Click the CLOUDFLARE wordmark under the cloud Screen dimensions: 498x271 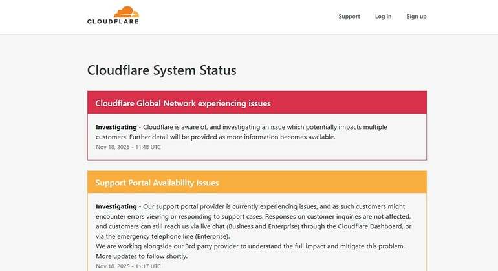[x=113, y=21]
